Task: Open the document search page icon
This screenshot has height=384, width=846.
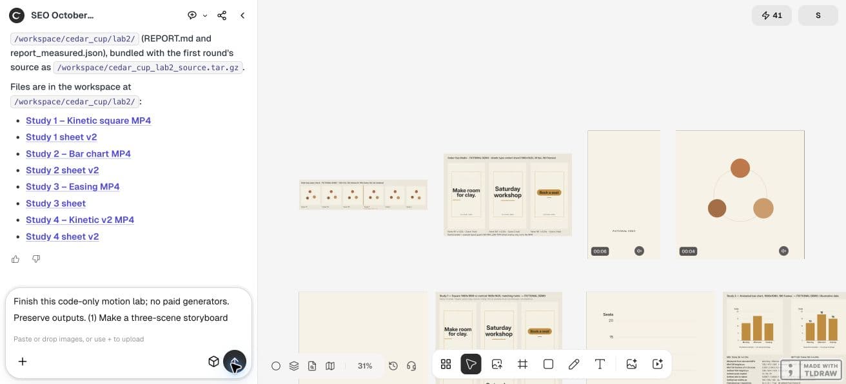Action: click(x=312, y=365)
